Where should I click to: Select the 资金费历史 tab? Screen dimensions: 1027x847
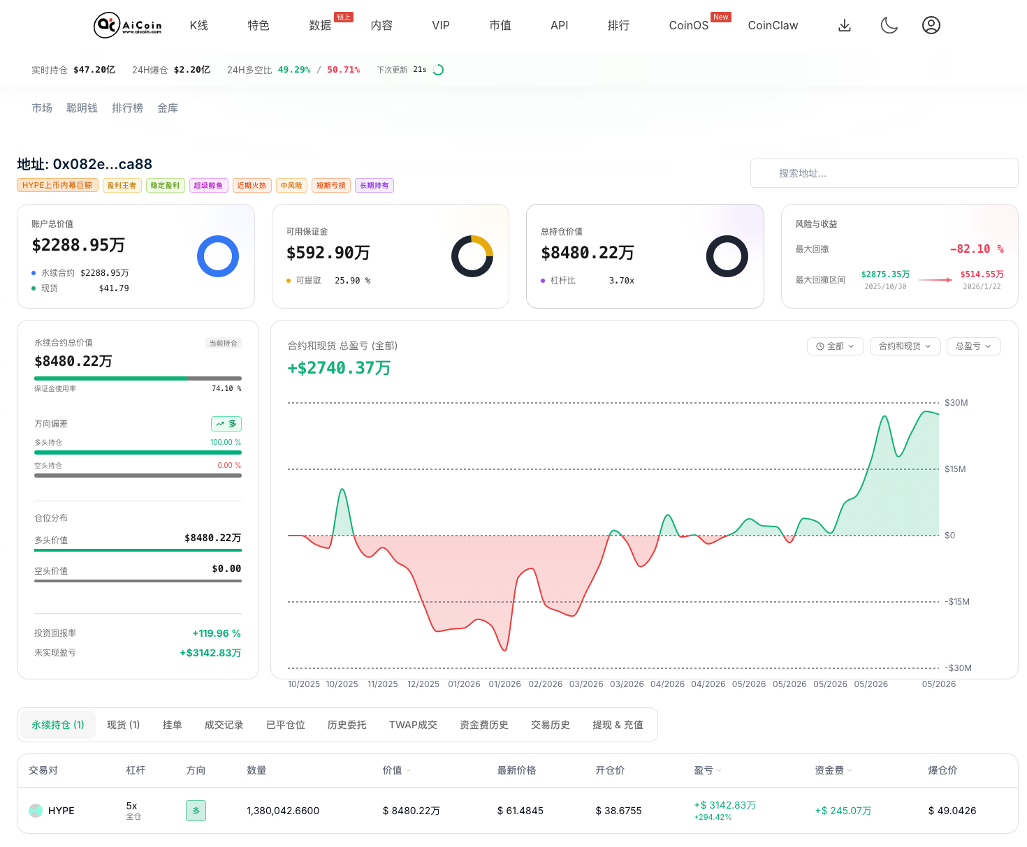(484, 725)
